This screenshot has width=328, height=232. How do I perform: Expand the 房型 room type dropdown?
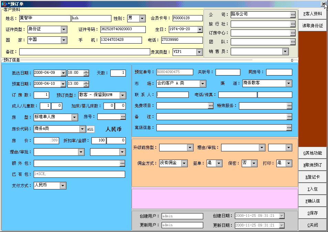[74, 117]
